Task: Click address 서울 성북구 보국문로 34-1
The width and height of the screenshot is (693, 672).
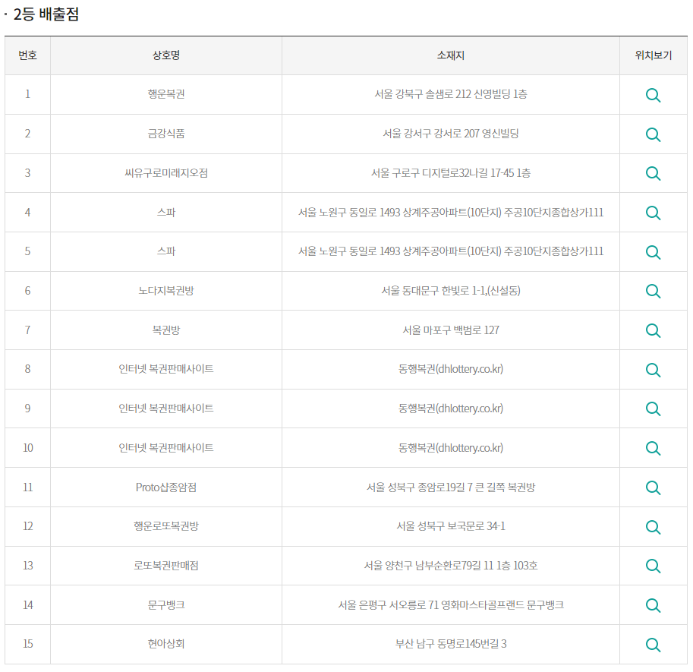Action: (451, 526)
